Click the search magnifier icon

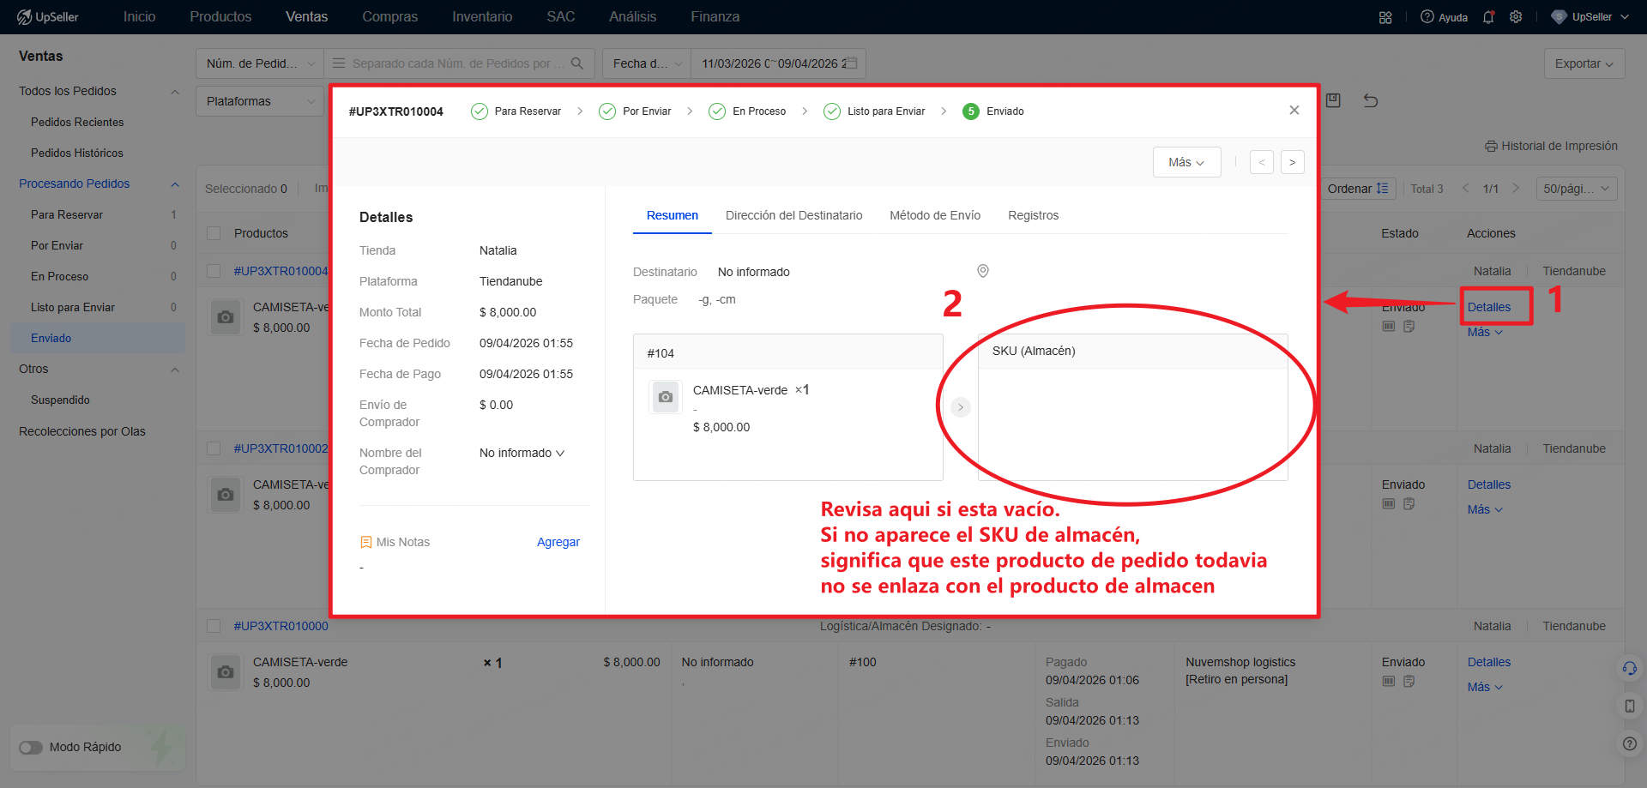click(577, 63)
